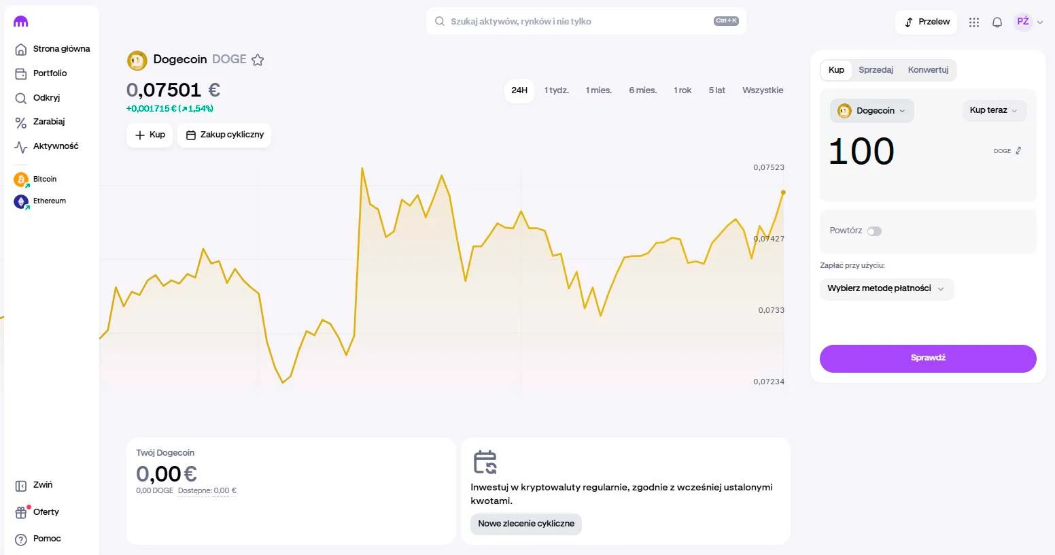The height and width of the screenshot is (555, 1055).
Task: Click the Przelew transfer button
Action: coord(927,22)
